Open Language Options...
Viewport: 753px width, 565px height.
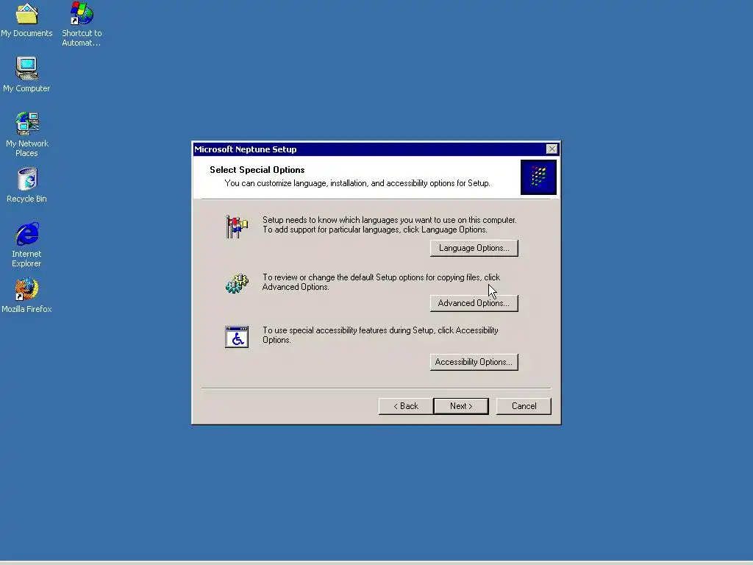coord(474,248)
